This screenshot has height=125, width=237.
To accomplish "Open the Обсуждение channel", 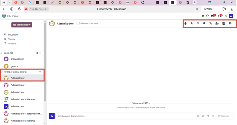I will coord(17,59).
